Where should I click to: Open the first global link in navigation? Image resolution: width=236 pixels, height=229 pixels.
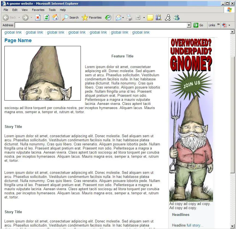click(13, 32)
